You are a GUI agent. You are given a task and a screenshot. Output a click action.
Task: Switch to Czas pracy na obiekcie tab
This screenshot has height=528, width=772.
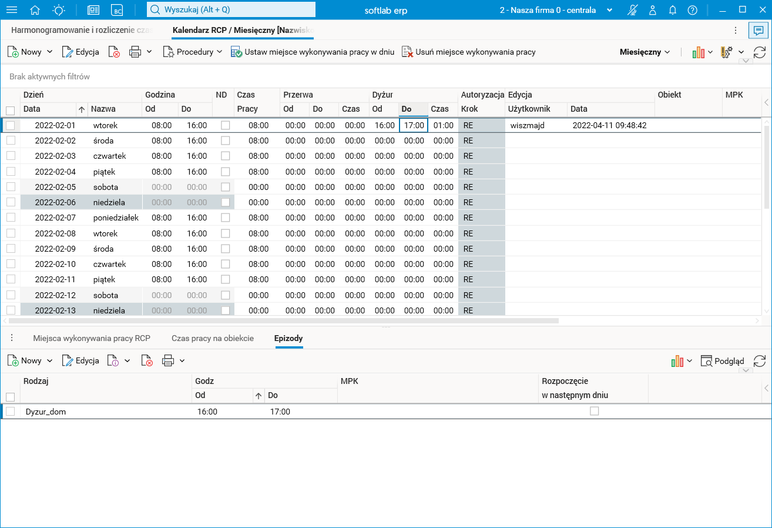click(213, 338)
